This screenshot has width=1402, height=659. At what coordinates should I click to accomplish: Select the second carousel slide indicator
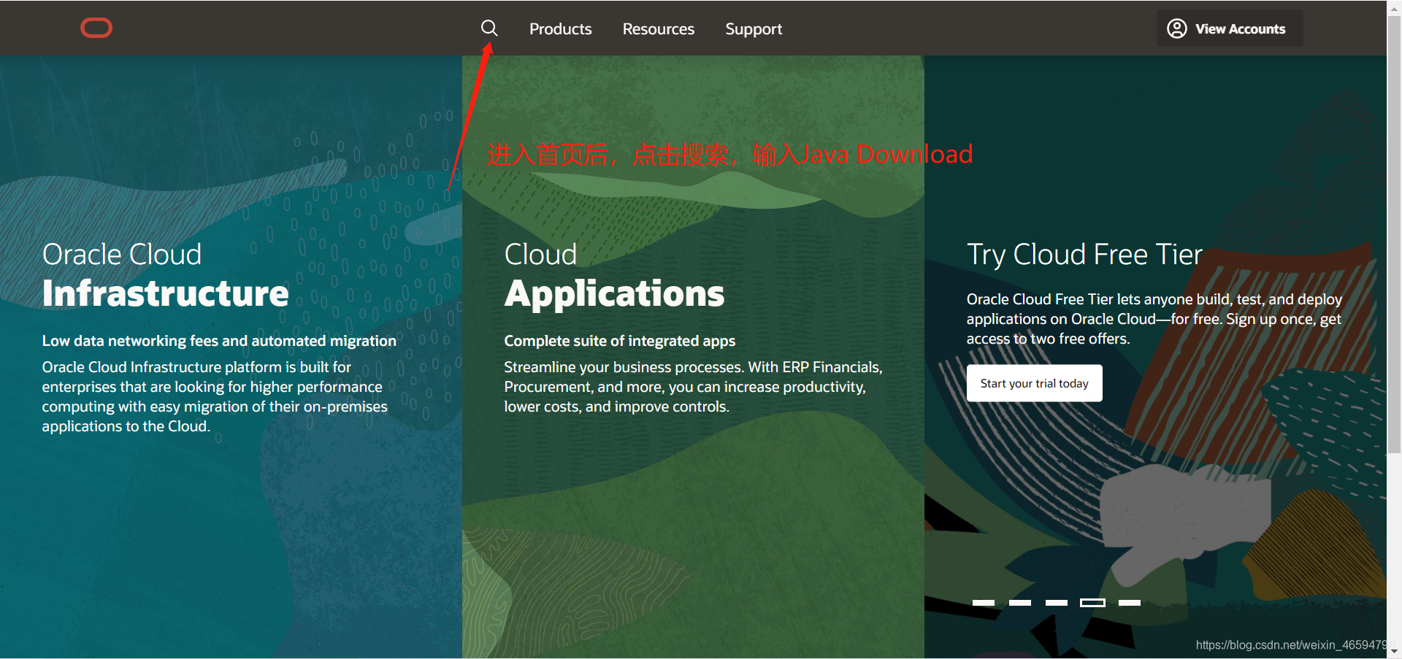tap(1020, 603)
